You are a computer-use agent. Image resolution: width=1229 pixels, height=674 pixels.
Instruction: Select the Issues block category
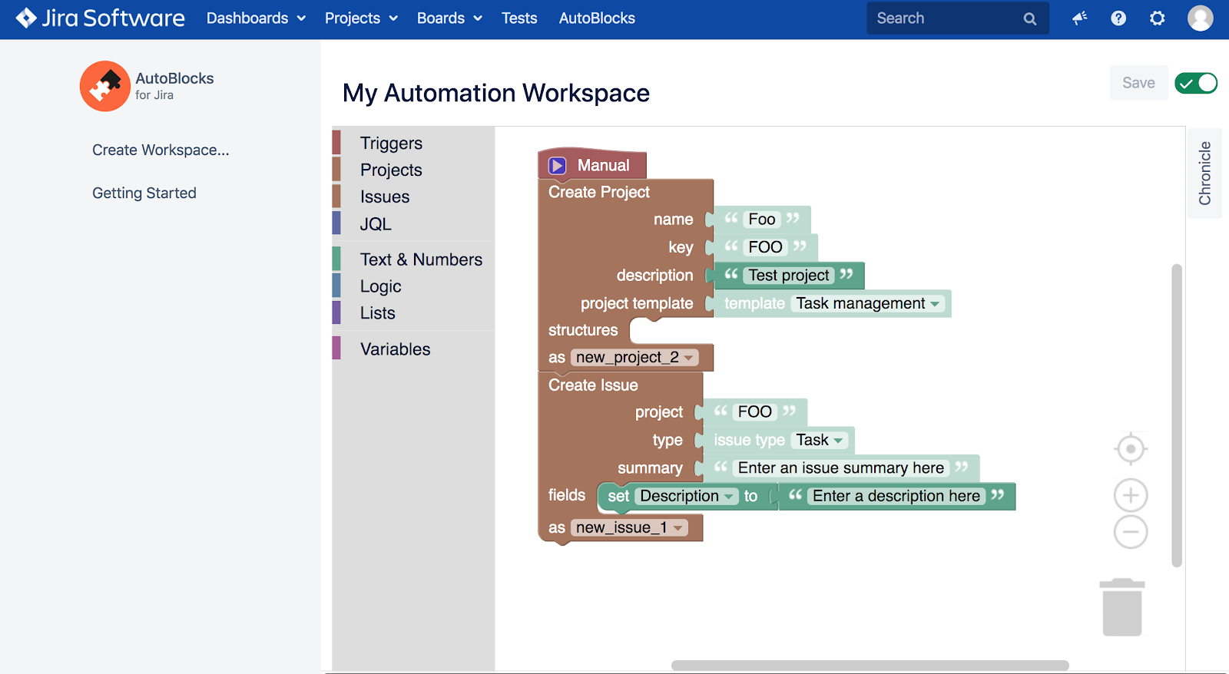(x=413, y=197)
